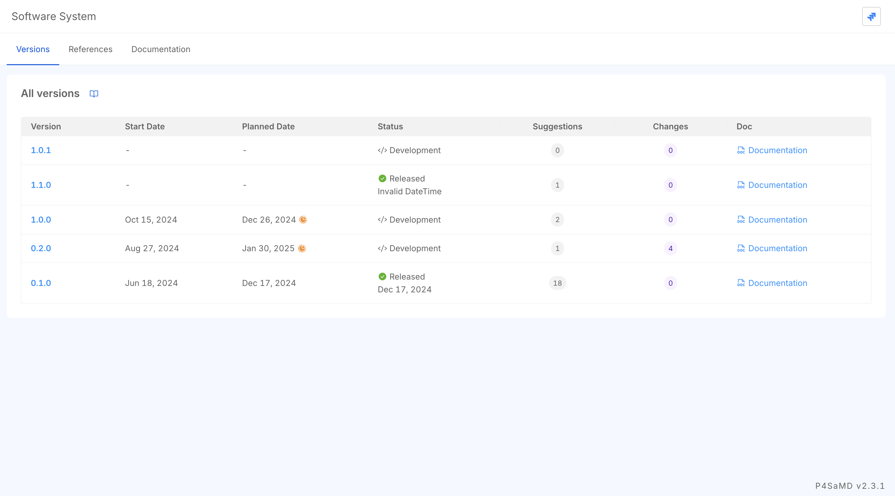Click the Jira icon button top right
The width and height of the screenshot is (895, 496).
(871, 16)
